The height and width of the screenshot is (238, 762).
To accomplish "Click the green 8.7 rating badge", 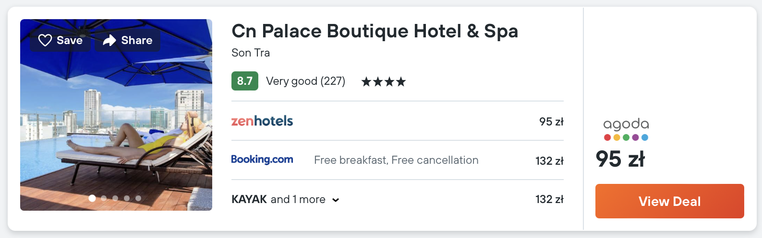I will coord(245,81).
